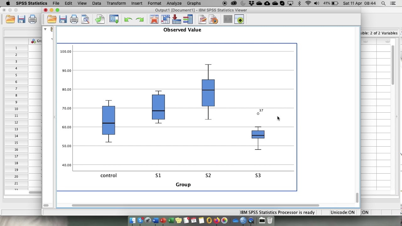Click the 'Observed Value' heading text
This screenshot has width=402, height=226.
(x=182, y=30)
